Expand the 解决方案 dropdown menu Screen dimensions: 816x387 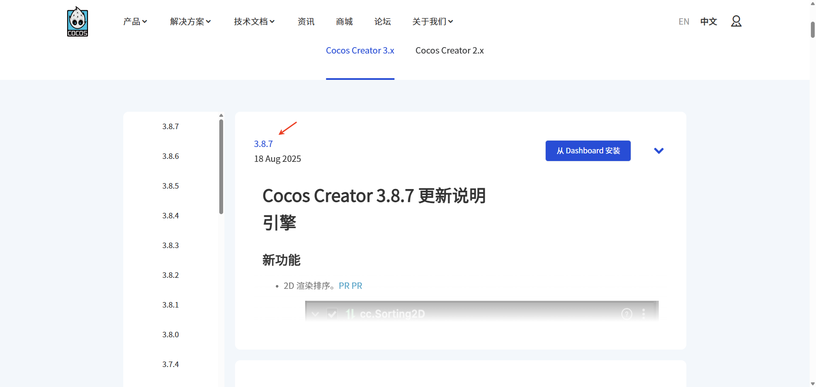190,22
